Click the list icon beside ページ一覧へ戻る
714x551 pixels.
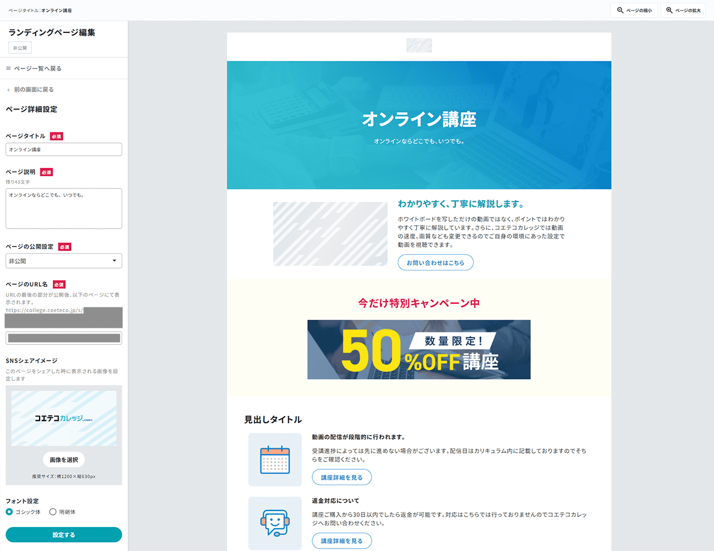coord(8,68)
